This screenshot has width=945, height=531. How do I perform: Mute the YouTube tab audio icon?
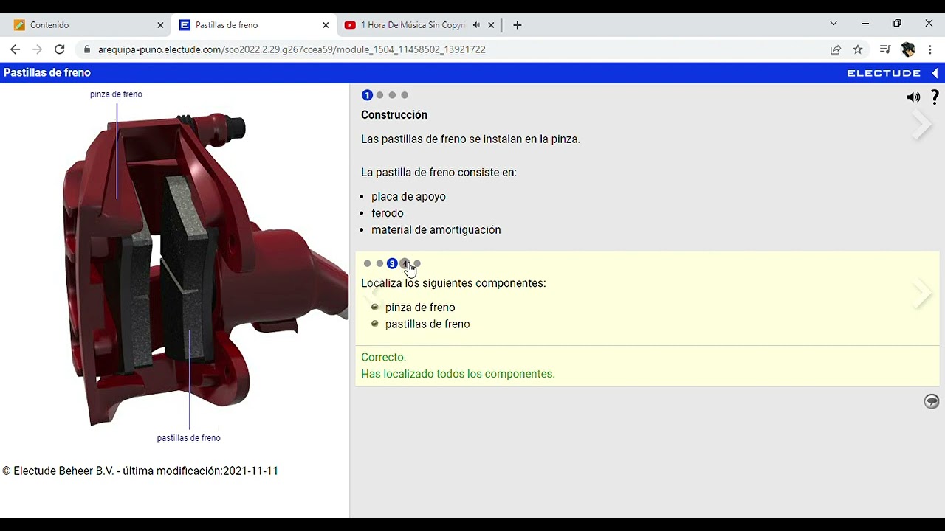click(476, 25)
